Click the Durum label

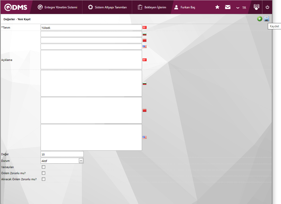5,161
